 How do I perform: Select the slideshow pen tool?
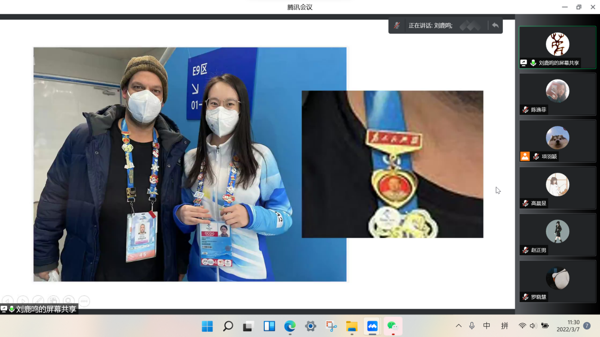[38, 301]
